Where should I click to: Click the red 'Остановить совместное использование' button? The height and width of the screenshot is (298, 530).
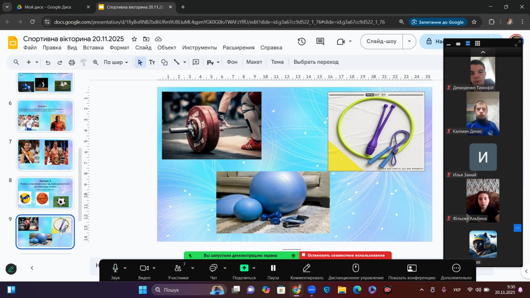click(x=345, y=255)
